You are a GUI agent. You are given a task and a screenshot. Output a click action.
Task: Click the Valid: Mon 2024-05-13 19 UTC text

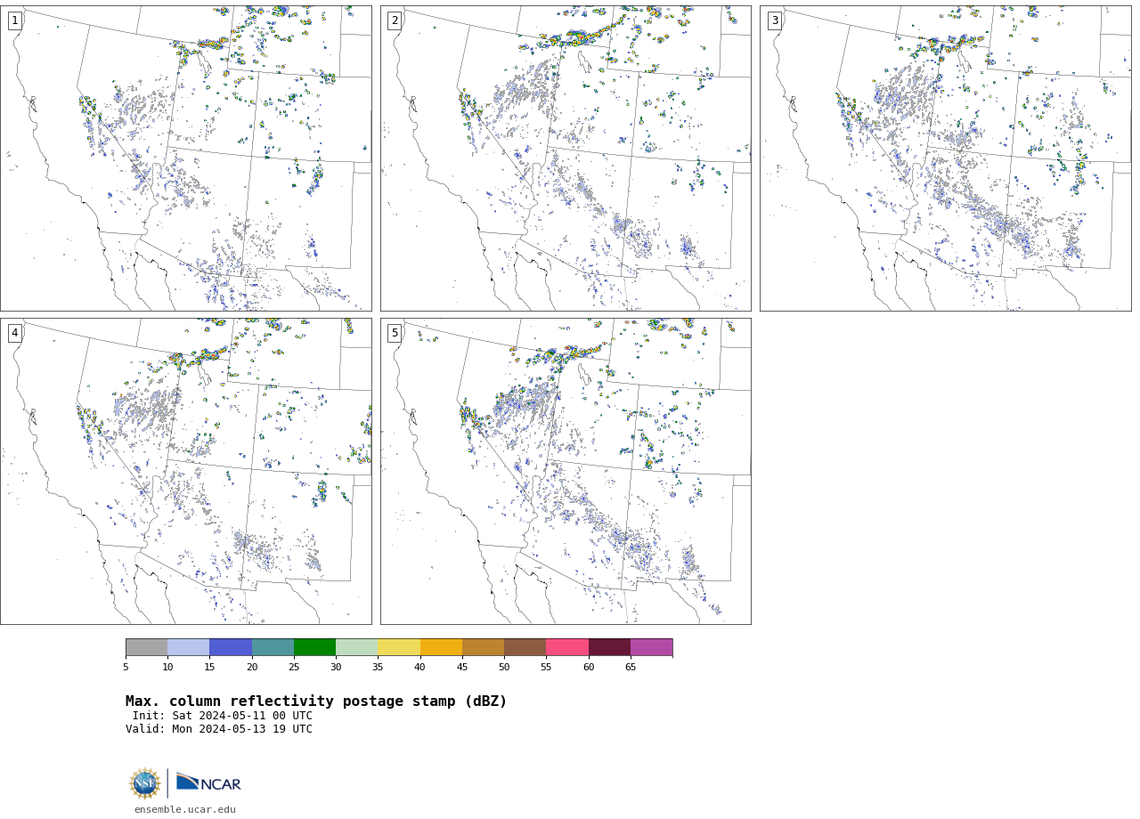[219, 729]
